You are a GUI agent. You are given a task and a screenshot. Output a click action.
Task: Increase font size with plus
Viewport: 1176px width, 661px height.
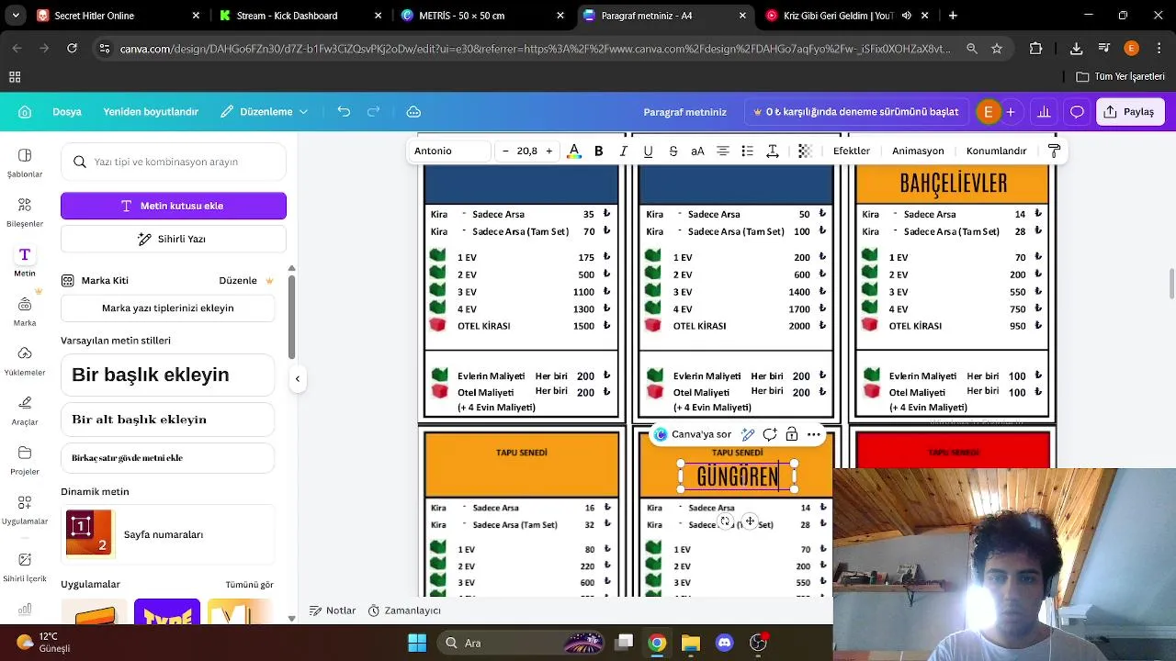click(x=549, y=151)
